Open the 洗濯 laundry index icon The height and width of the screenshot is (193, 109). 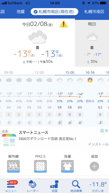(x=67, y=166)
